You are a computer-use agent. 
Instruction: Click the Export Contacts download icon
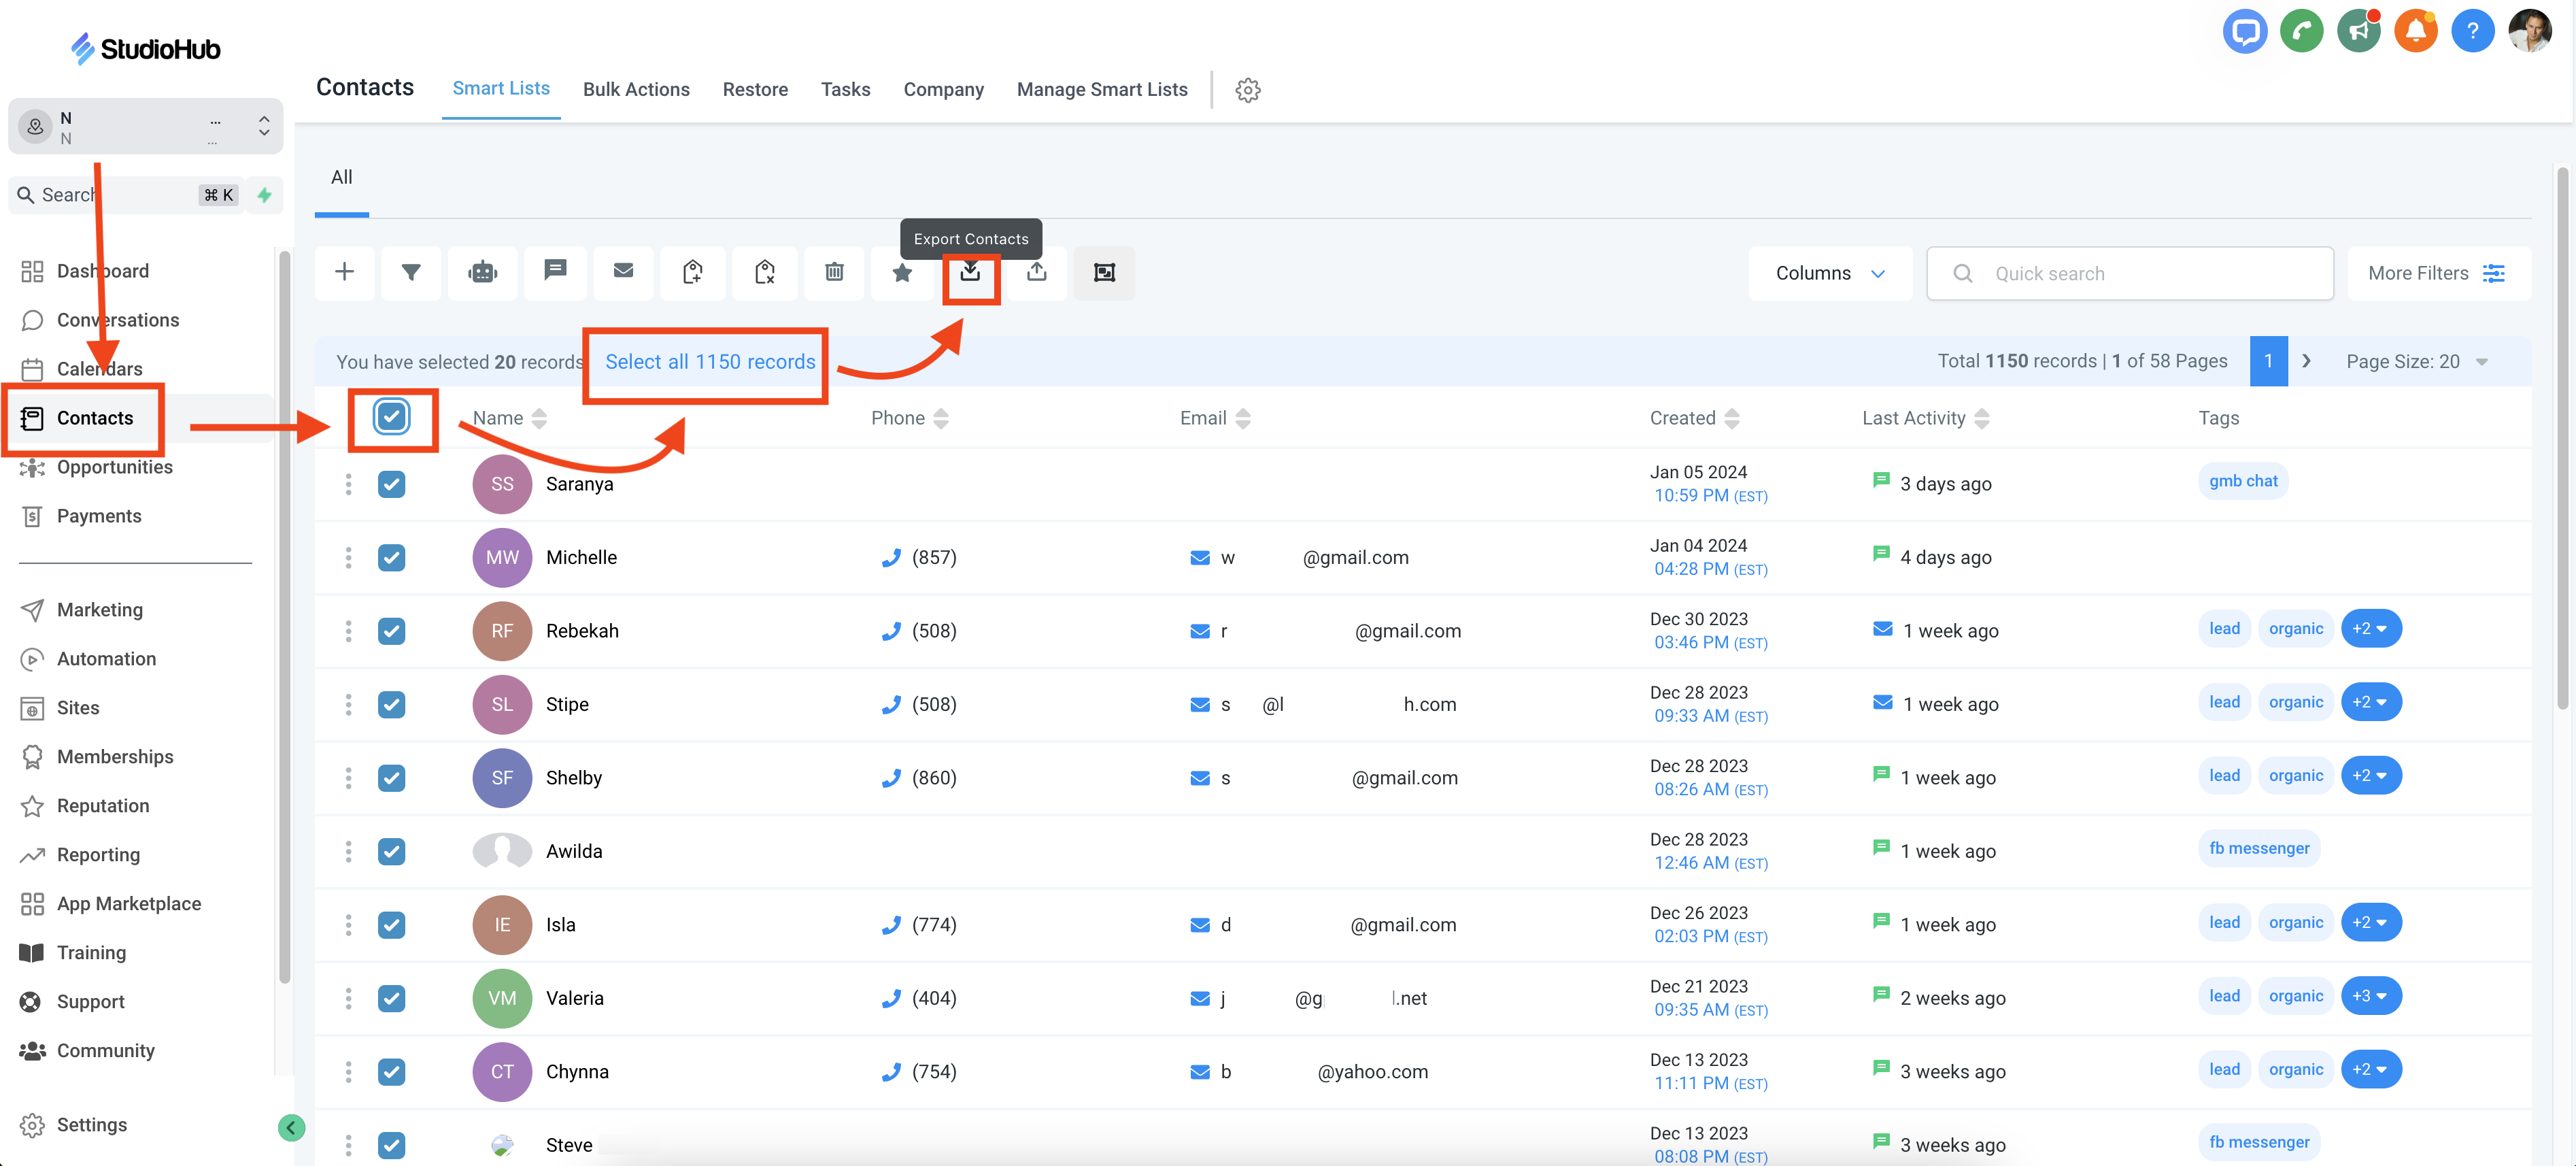[969, 272]
